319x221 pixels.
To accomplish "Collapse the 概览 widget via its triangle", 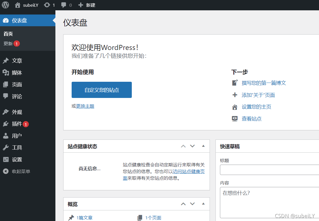I will pos(203,204).
